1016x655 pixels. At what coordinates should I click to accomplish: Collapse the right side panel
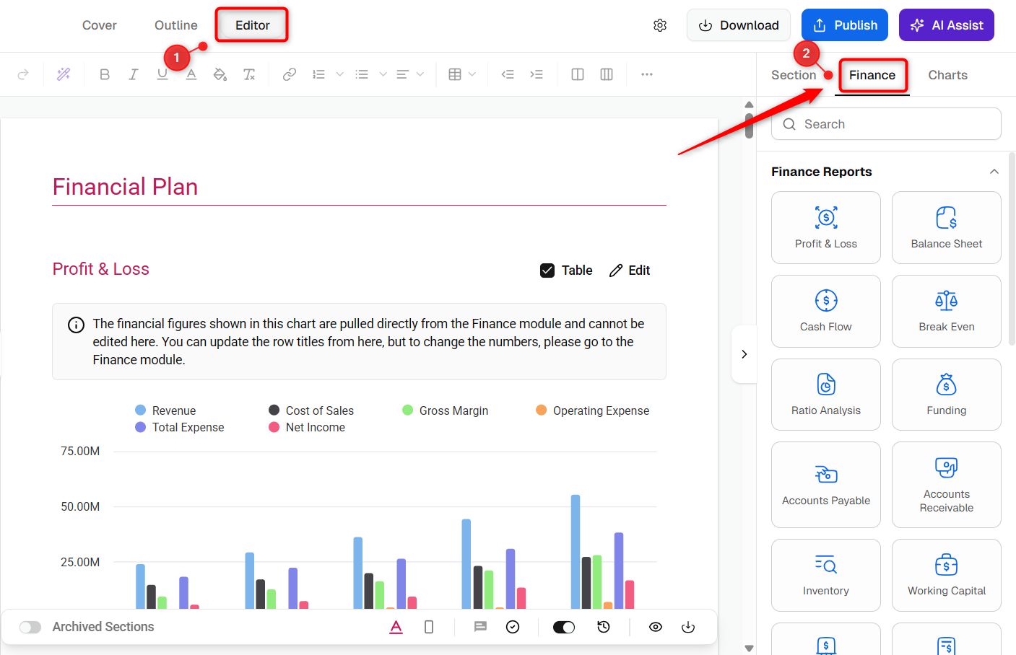coord(744,354)
